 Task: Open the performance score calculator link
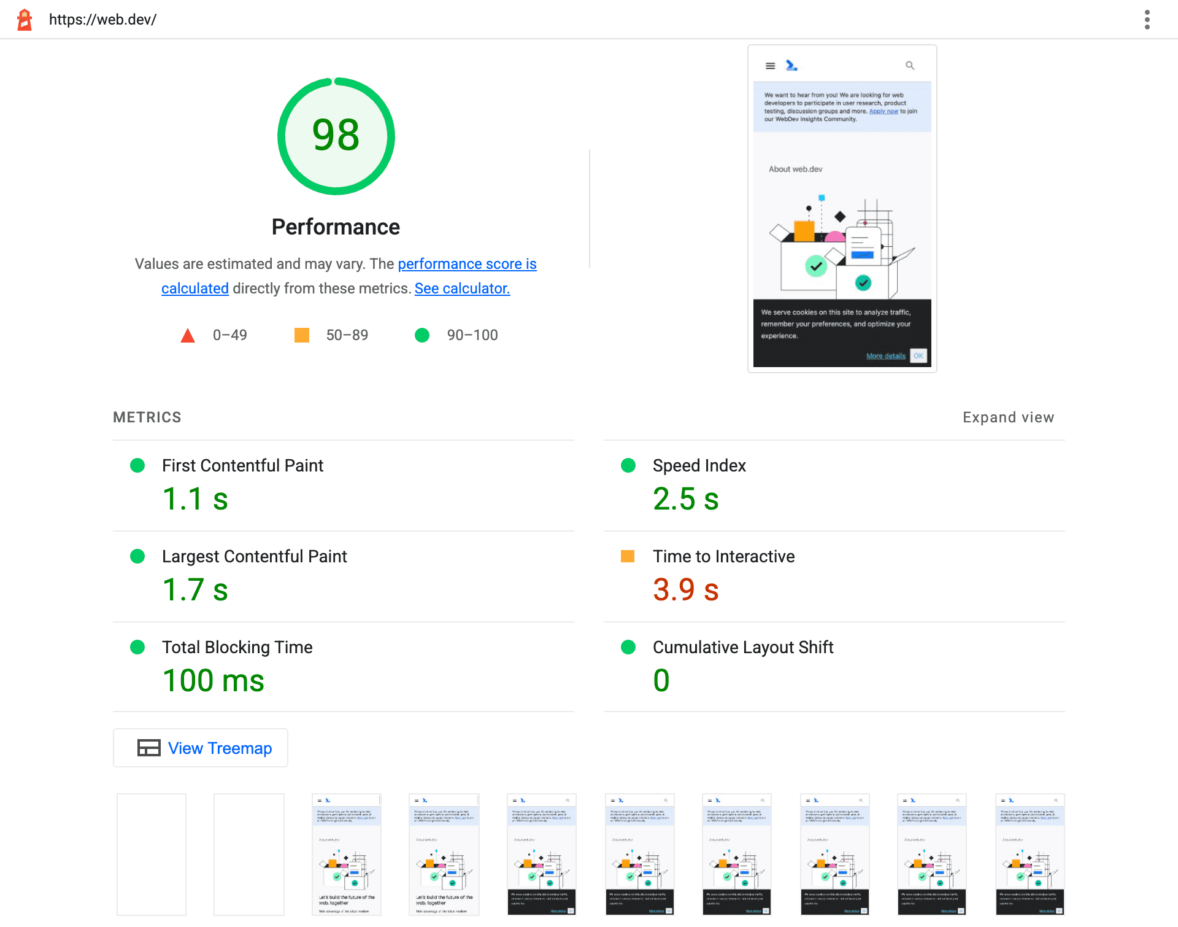462,288
